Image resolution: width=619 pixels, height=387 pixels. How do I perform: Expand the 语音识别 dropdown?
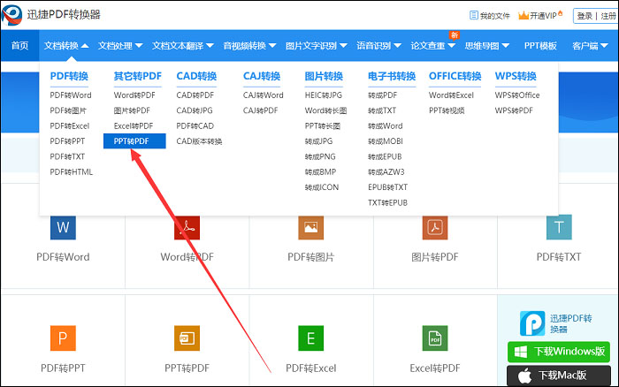point(379,46)
